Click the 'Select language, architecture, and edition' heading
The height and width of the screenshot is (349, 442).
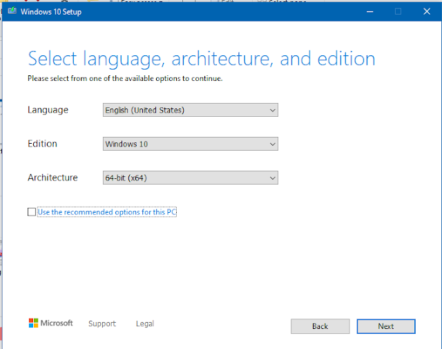[202, 59]
